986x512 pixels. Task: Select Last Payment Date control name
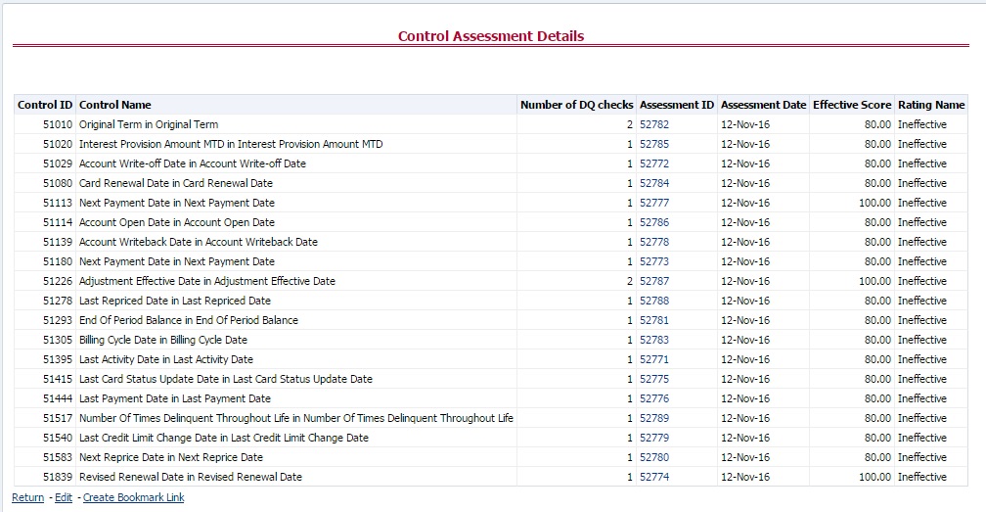pos(175,398)
